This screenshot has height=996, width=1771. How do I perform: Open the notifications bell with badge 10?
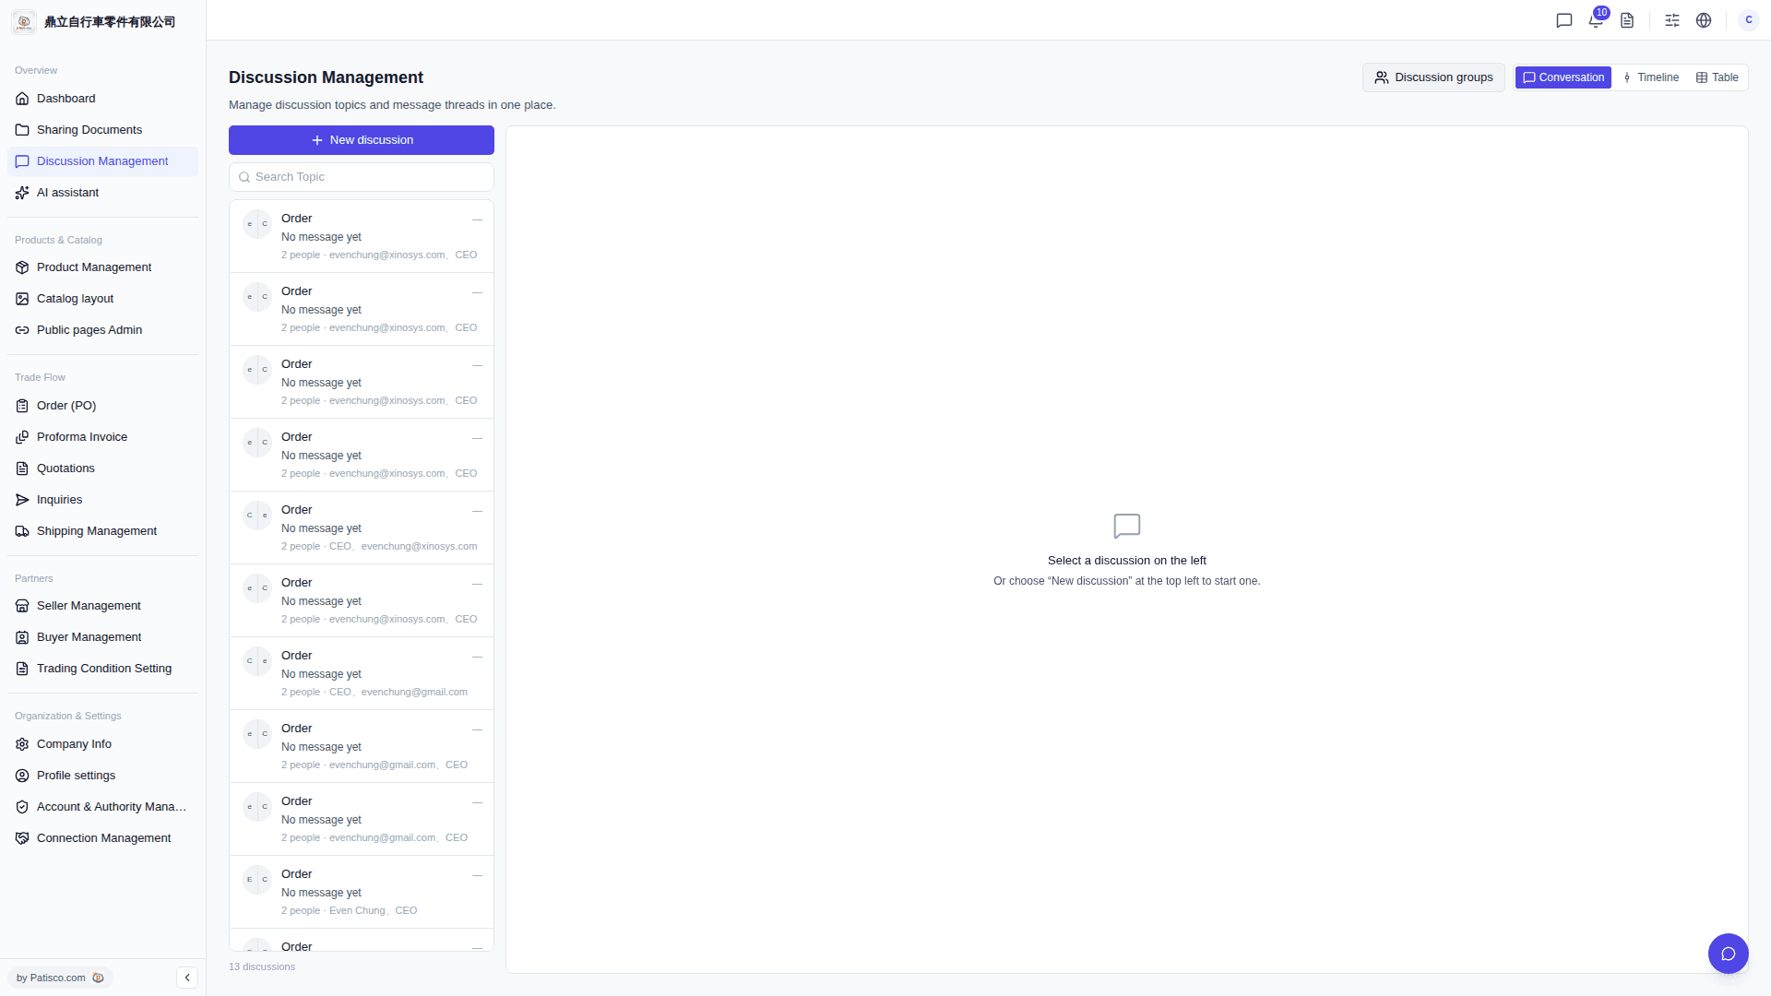(1596, 20)
